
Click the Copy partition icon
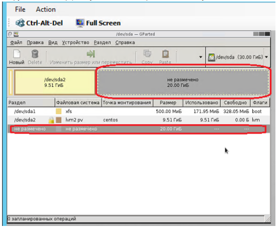(147, 54)
